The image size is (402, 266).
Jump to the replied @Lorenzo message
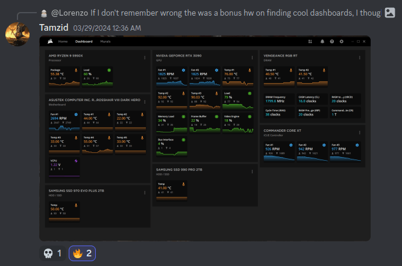[x=216, y=13]
